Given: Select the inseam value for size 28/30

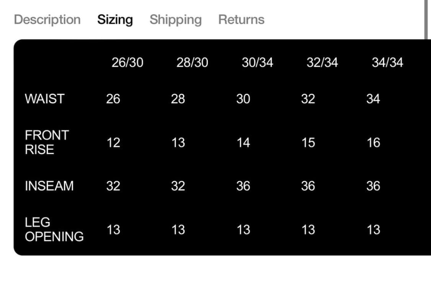Looking at the screenshot, I should pos(178,186).
